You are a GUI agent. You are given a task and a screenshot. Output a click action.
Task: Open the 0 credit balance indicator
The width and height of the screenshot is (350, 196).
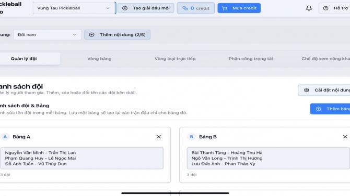pyautogui.click(x=196, y=8)
